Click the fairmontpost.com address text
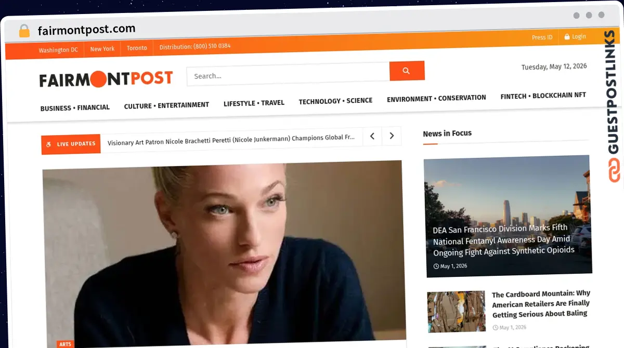624x348 pixels. coord(86,30)
